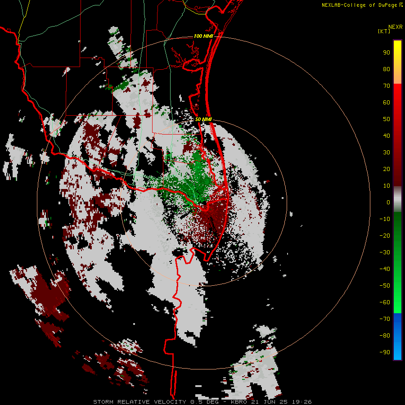
Task: Click the 100 NMI range ring label
Action: click(203, 36)
